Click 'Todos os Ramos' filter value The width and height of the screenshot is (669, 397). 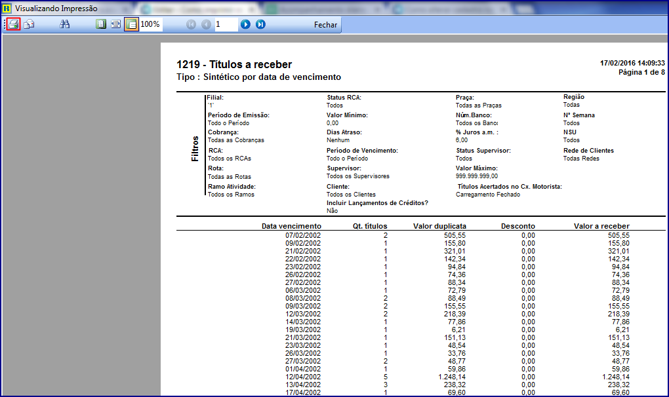[x=232, y=195]
